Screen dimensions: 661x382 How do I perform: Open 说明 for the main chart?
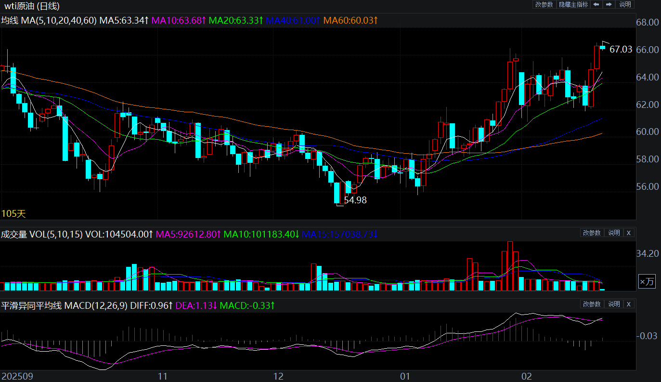625,4
